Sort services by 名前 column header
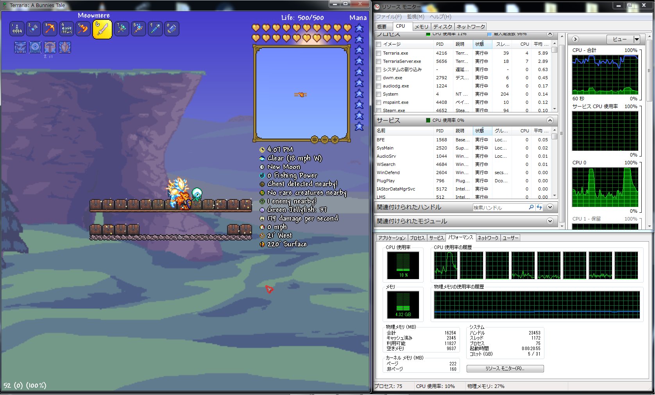The image size is (655, 395). point(404,131)
